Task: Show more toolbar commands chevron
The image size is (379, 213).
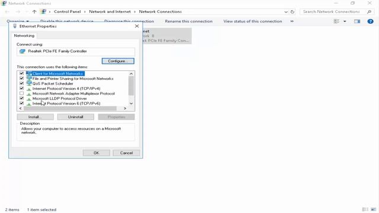Action: click(292, 21)
